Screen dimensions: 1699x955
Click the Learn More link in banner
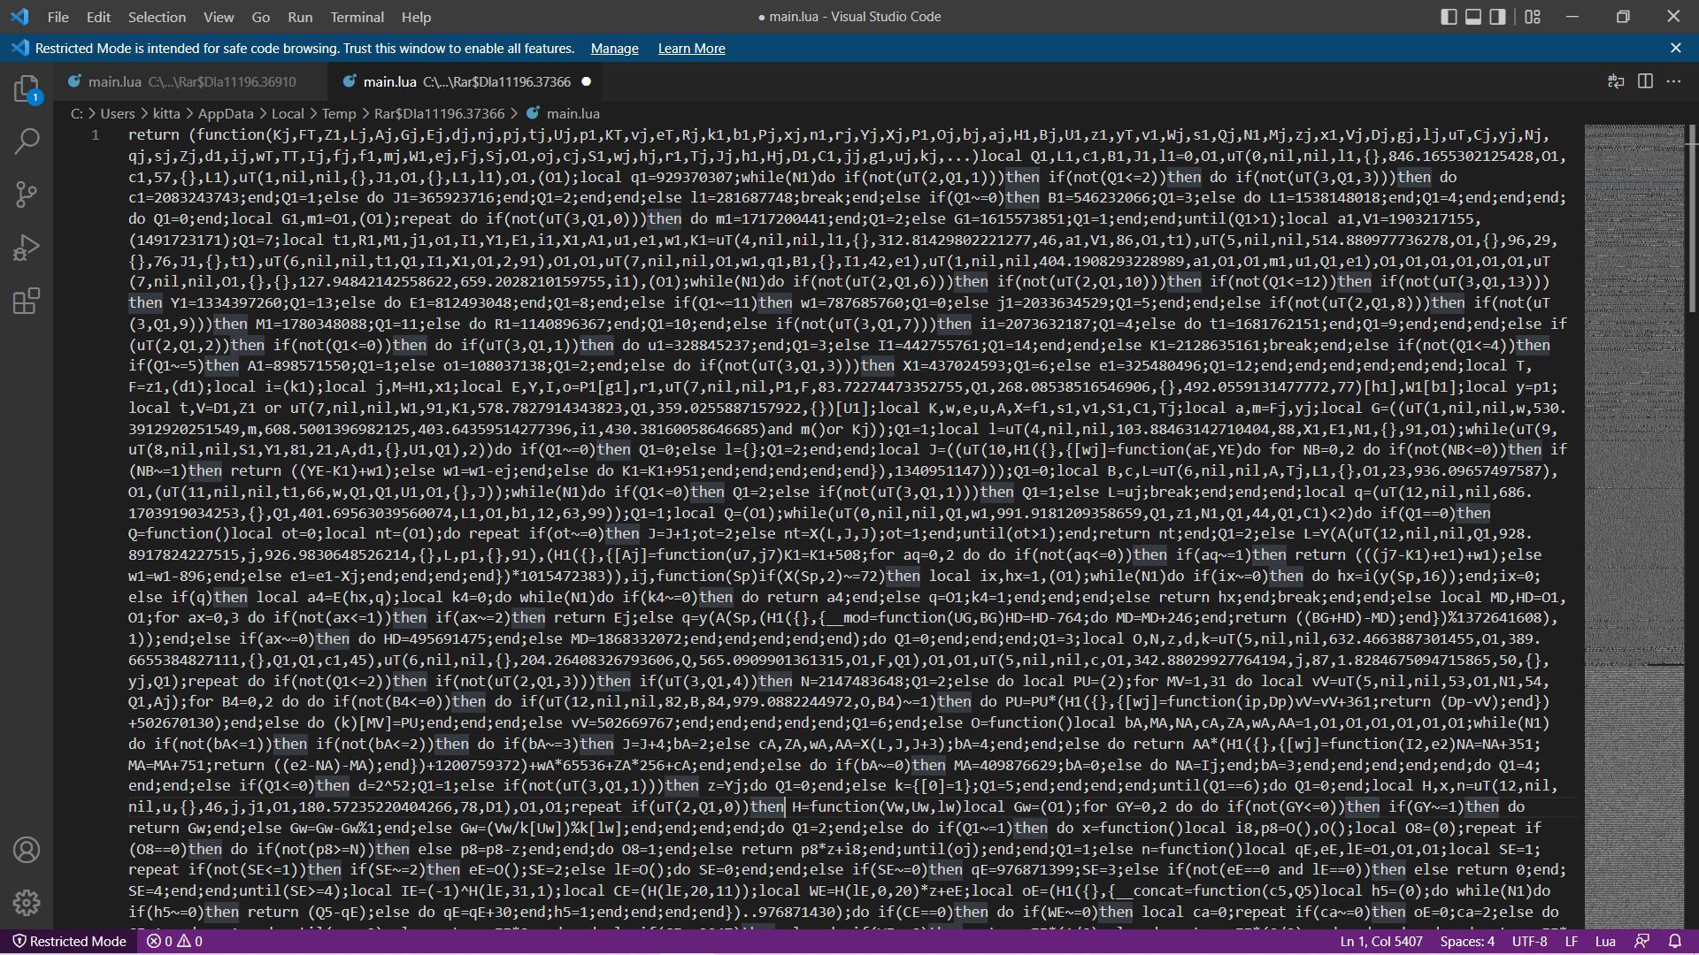[x=691, y=49]
